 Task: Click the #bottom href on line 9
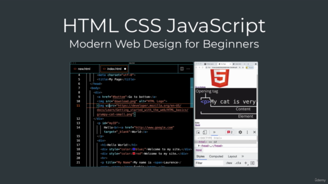click(119, 97)
